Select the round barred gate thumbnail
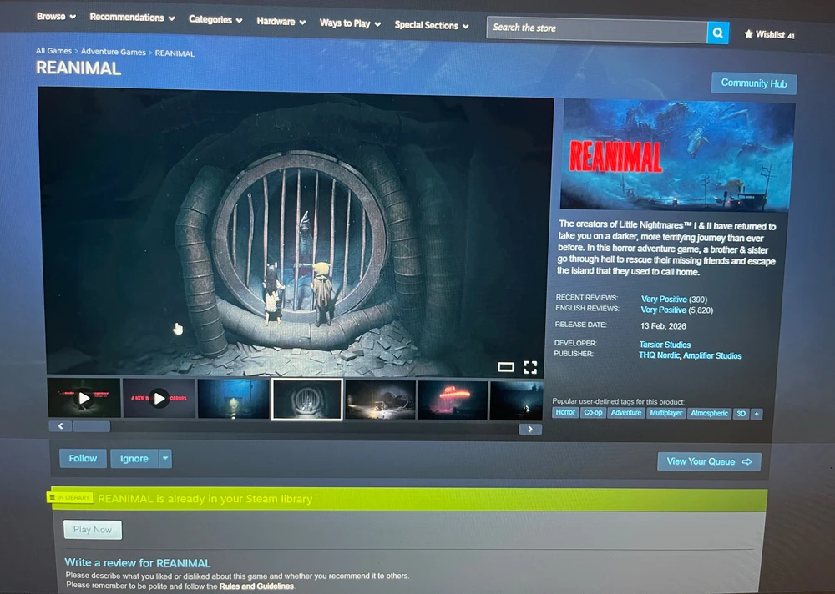Viewport: 835px width, 594px height. click(306, 399)
